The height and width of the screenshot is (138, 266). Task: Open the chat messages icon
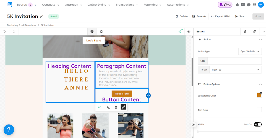[x=243, y=5]
